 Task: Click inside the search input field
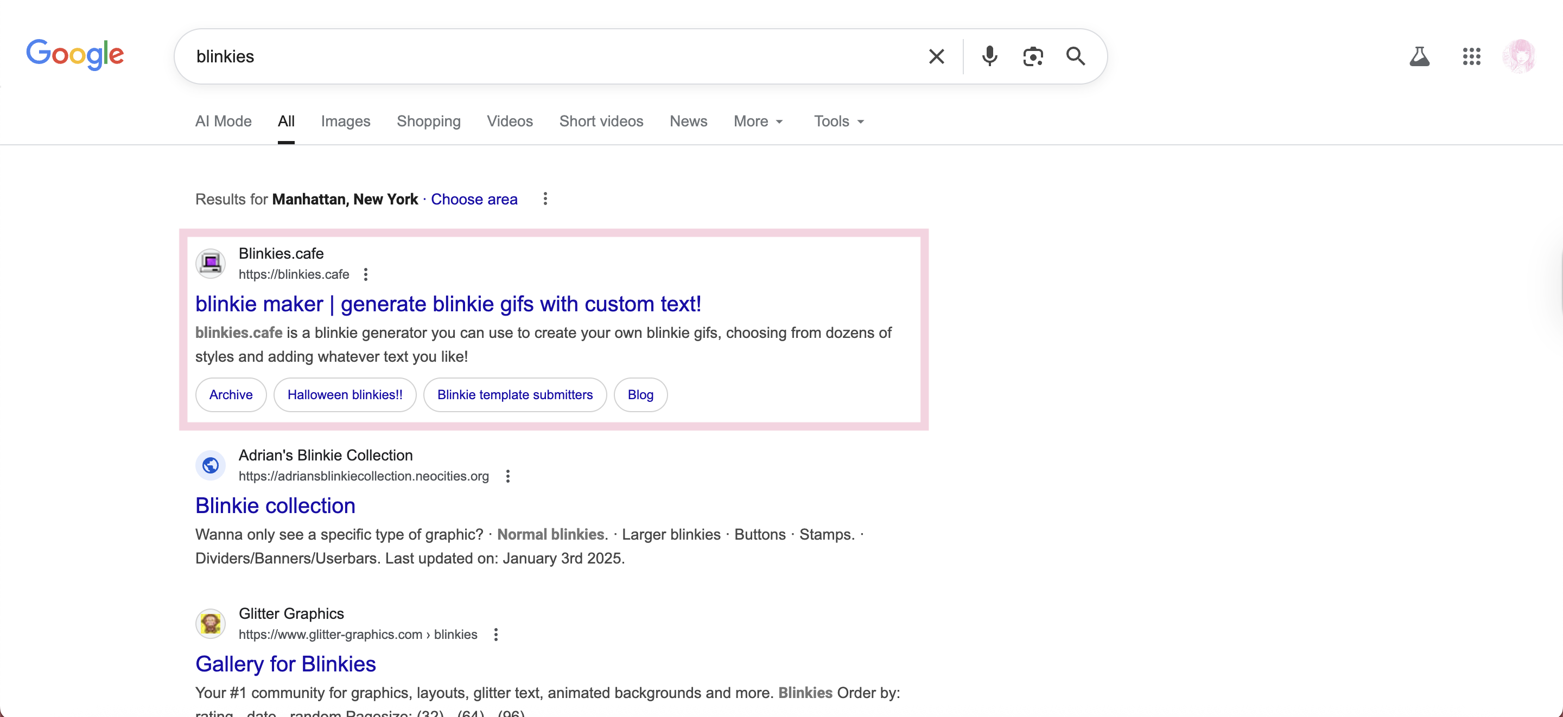click(546, 56)
